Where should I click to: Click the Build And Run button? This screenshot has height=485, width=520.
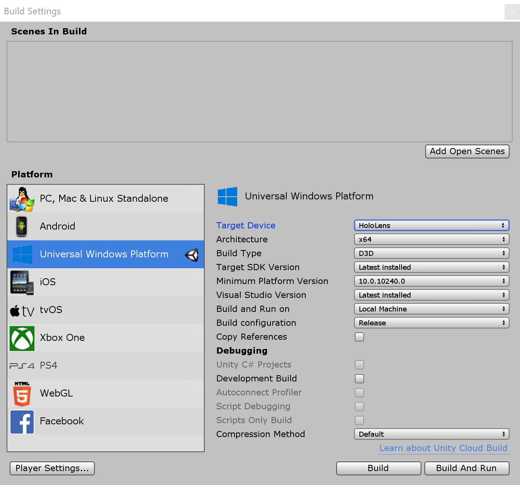tap(467, 468)
